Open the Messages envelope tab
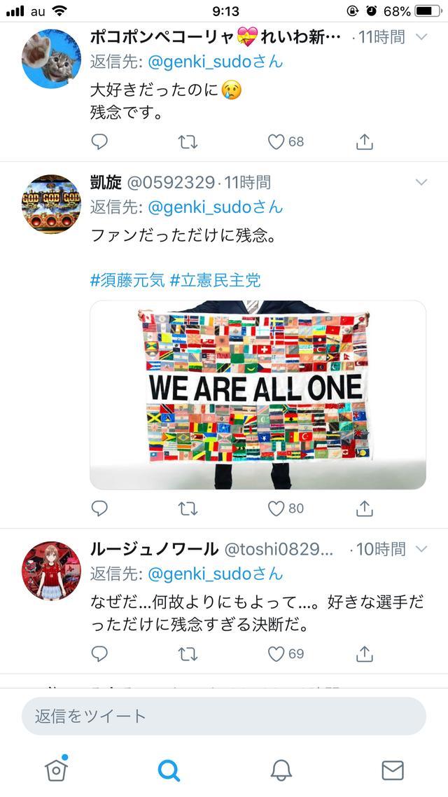 click(x=393, y=770)
